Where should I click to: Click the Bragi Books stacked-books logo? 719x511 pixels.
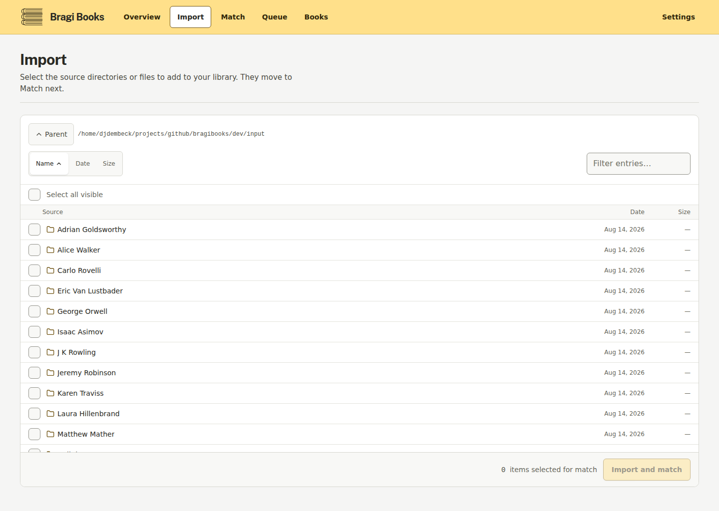32,17
